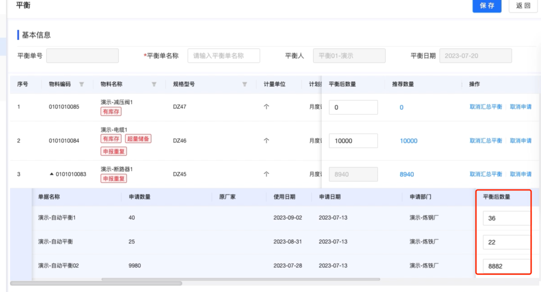Screen dimensions: 541x292
Task: Edit 平衡后数量 value 22 for 演示-自动平衡
Action: click(506, 242)
